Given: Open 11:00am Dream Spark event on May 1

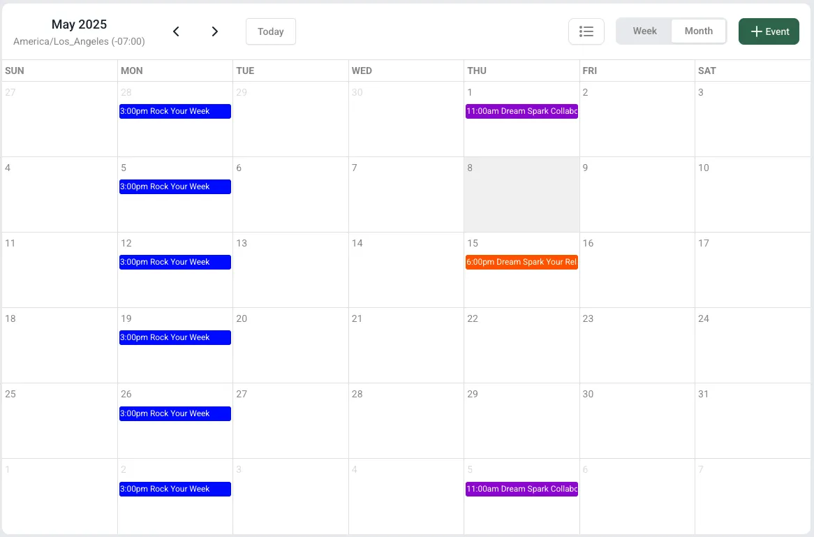Looking at the screenshot, I should tap(521, 111).
